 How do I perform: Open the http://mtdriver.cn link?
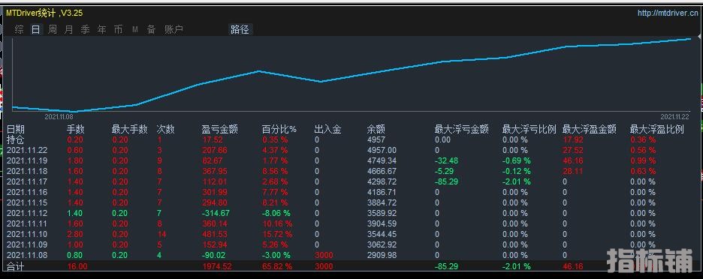point(668,13)
